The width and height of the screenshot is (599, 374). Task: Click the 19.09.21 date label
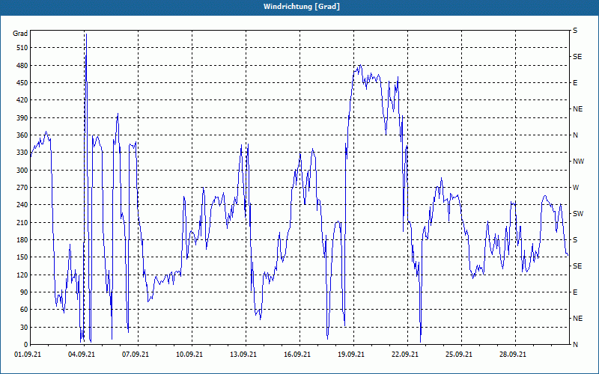coord(351,355)
